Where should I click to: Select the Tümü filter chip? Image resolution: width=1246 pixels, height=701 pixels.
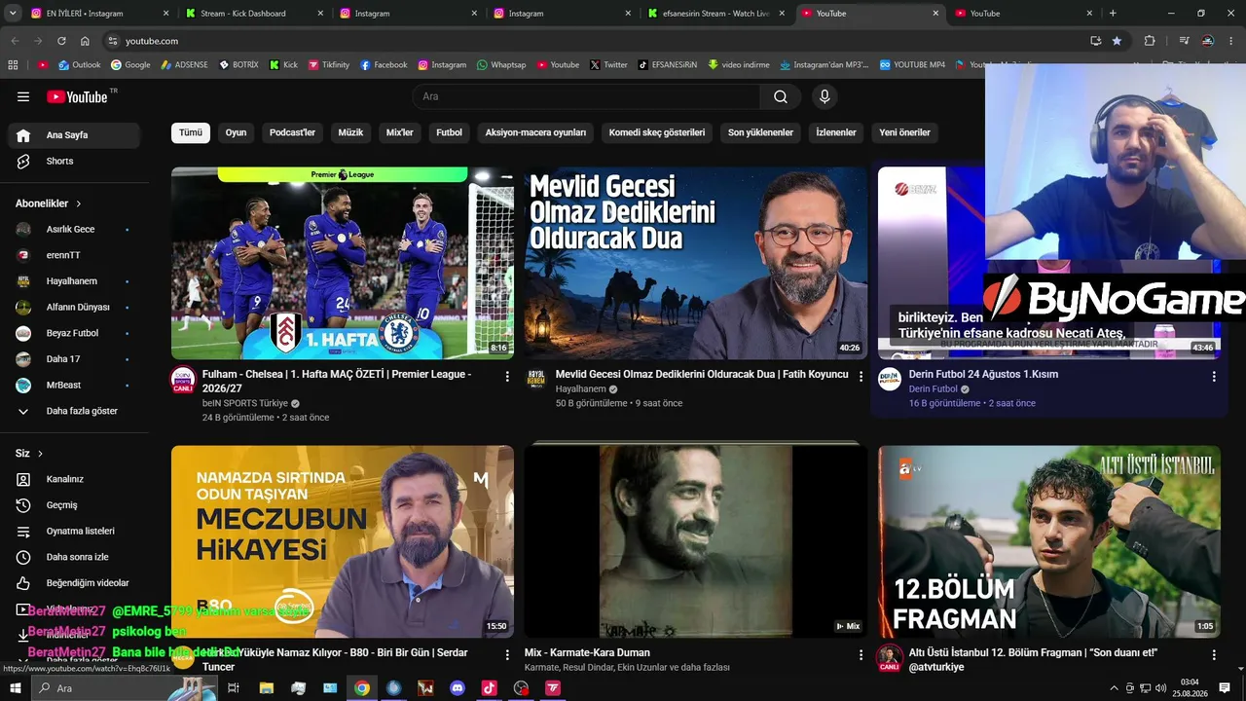pyautogui.click(x=191, y=132)
